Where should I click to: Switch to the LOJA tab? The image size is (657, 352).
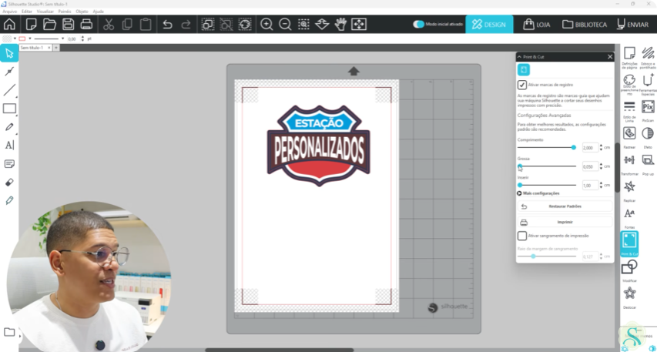537,25
